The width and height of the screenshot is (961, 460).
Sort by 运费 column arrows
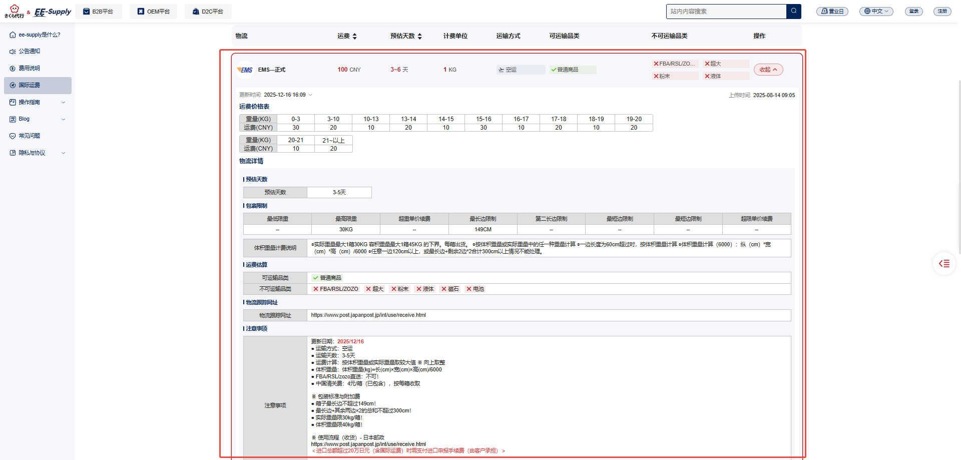click(355, 36)
